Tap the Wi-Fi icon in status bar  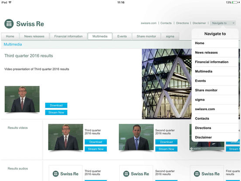click(10, 2)
